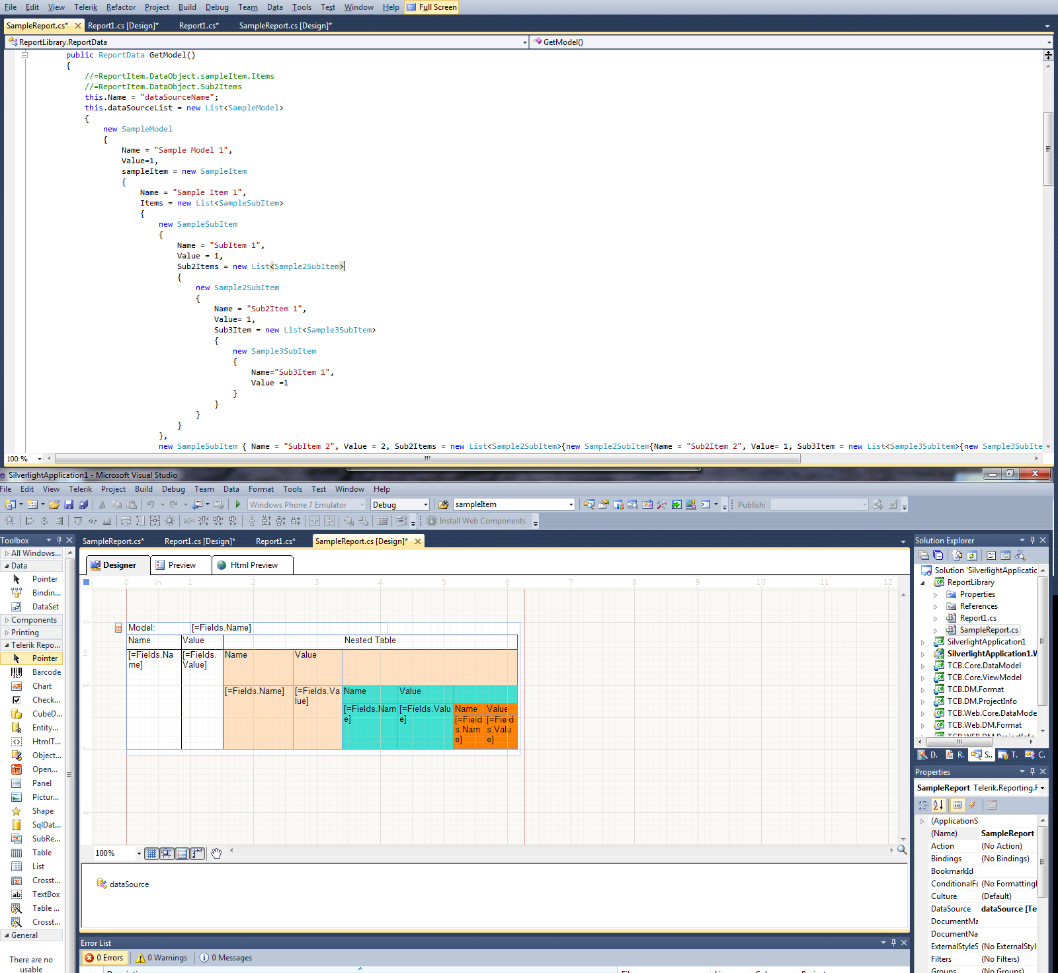
Task: Click the orange Name header cell in nested table
Action: click(x=469, y=709)
